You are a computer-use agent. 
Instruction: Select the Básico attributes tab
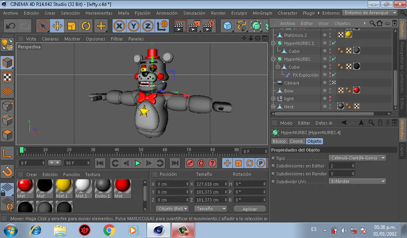pos(279,141)
